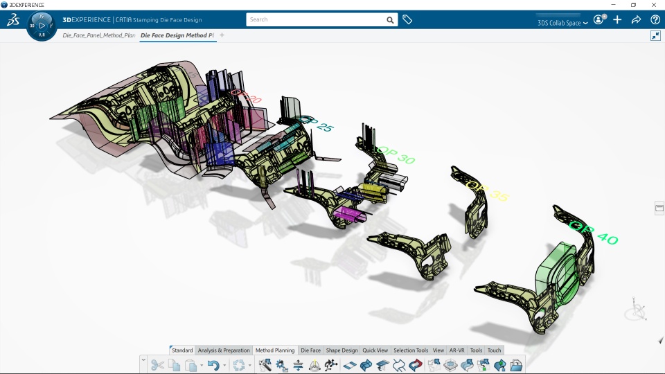
Task: Click the collapse view arrows icon
Action: click(x=656, y=35)
